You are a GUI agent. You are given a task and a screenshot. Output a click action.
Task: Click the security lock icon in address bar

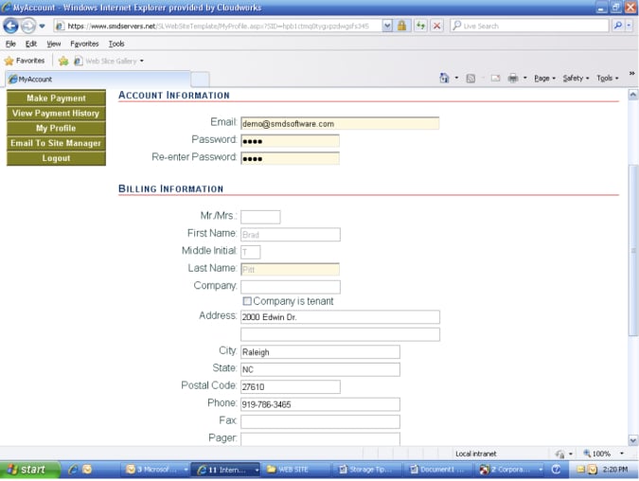tap(403, 26)
